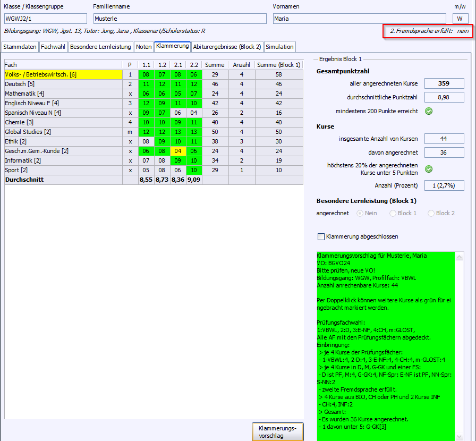Click the Familienname input field
This screenshot has width=476, height=441.
[x=180, y=19]
